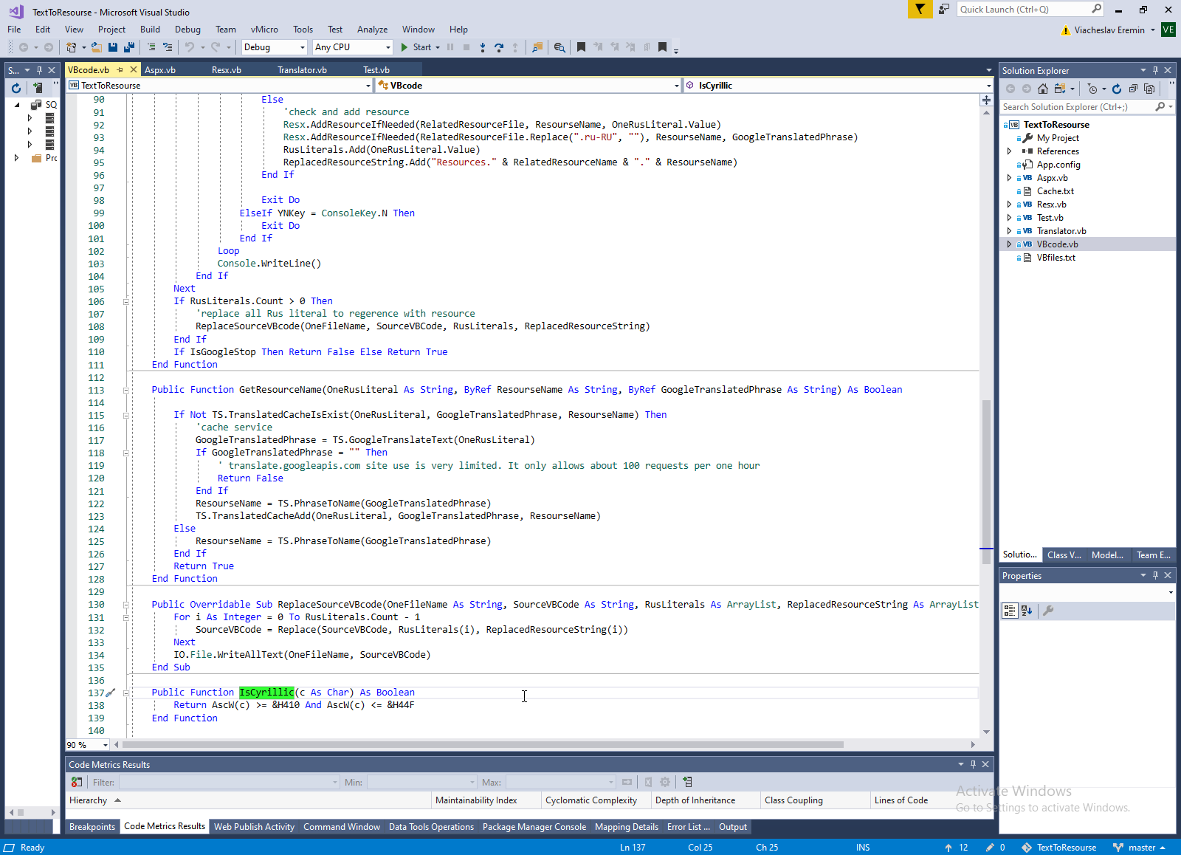Expand the References node in Solution Explorer
Viewport: 1181px width, 855px height.
pos(1010,151)
